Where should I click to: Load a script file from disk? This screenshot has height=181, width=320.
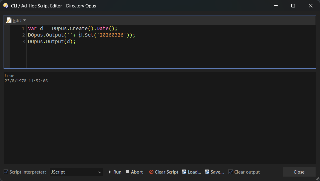pyautogui.click(x=184, y=172)
